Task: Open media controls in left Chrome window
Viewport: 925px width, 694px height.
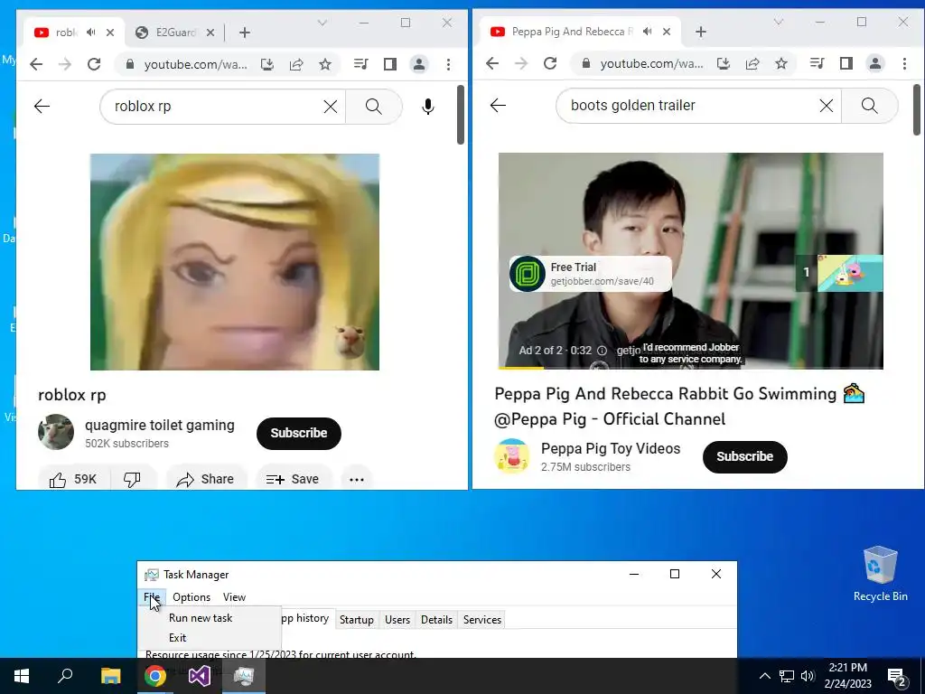Action: (x=361, y=64)
